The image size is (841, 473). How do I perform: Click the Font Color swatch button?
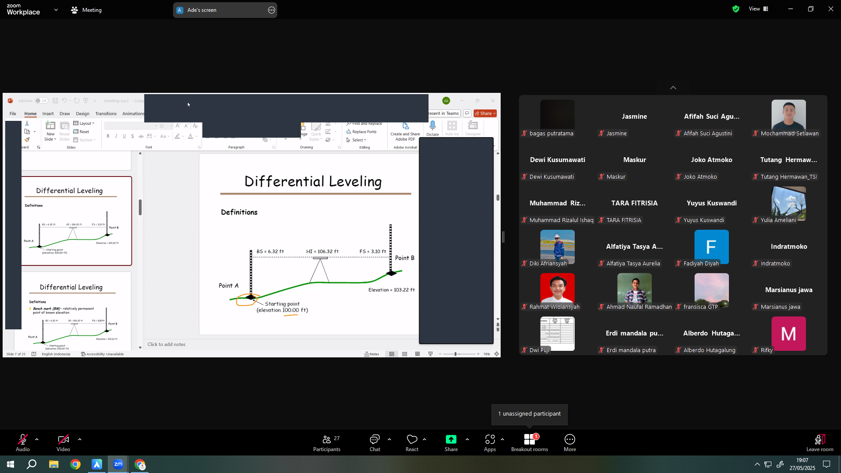(191, 136)
